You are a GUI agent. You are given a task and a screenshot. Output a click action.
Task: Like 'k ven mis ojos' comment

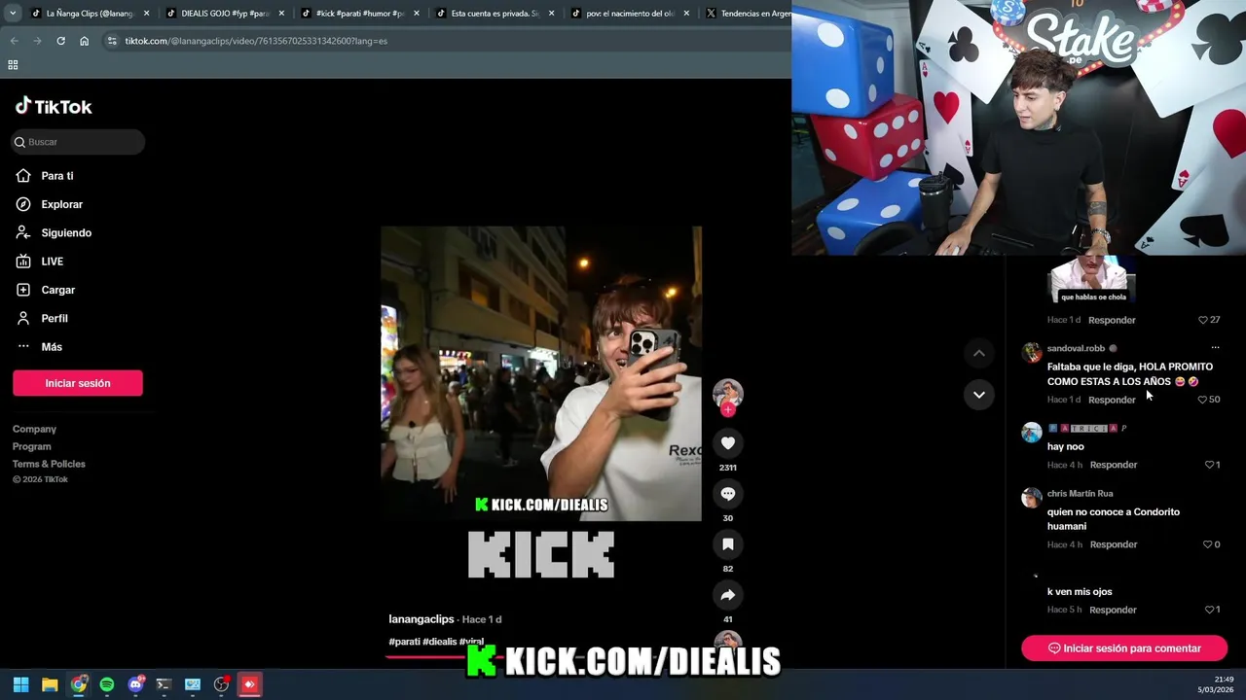[1212, 610]
